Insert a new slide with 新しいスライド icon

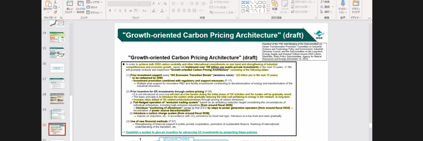pyautogui.click(x=69, y=3)
